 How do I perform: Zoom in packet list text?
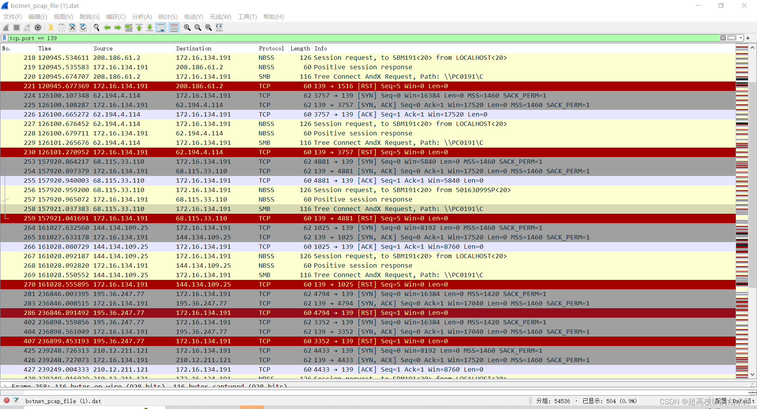click(x=187, y=28)
